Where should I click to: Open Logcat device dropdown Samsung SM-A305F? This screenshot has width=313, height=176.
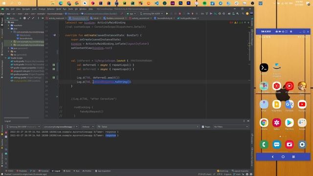(x=23, y=127)
